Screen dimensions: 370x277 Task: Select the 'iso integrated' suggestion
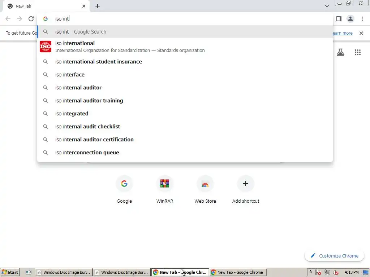[x=185, y=114]
